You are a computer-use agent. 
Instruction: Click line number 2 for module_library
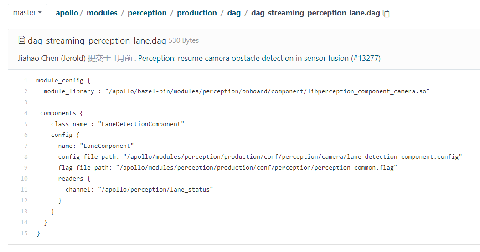pos(26,91)
